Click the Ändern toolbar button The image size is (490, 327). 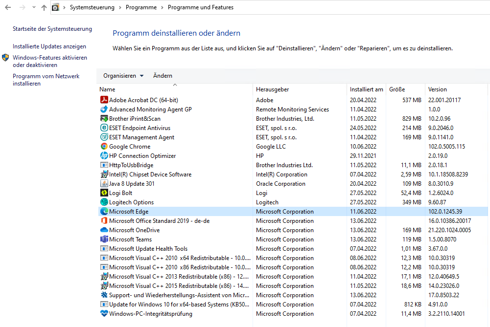pos(163,75)
